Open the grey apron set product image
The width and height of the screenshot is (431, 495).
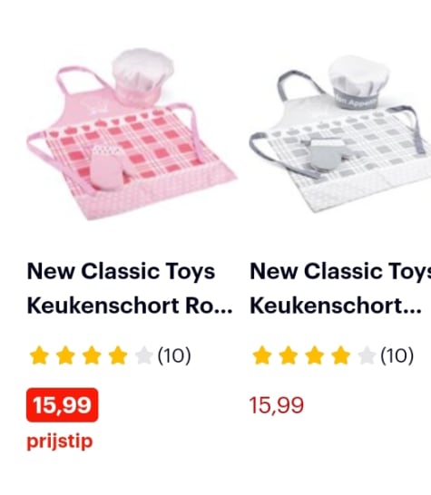pyautogui.click(x=339, y=134)
